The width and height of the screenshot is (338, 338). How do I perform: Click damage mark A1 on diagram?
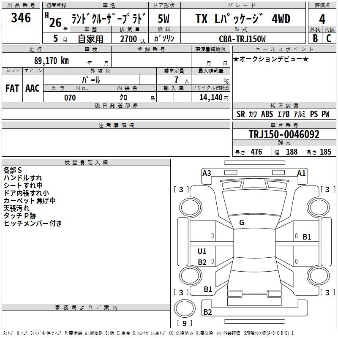[301, 173]
